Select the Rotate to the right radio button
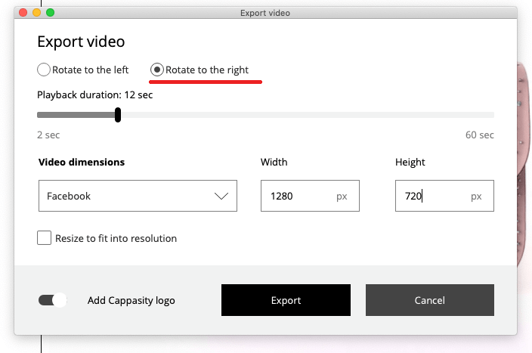Viewport: 532px width, 353px height. click(x=156, y=70)
